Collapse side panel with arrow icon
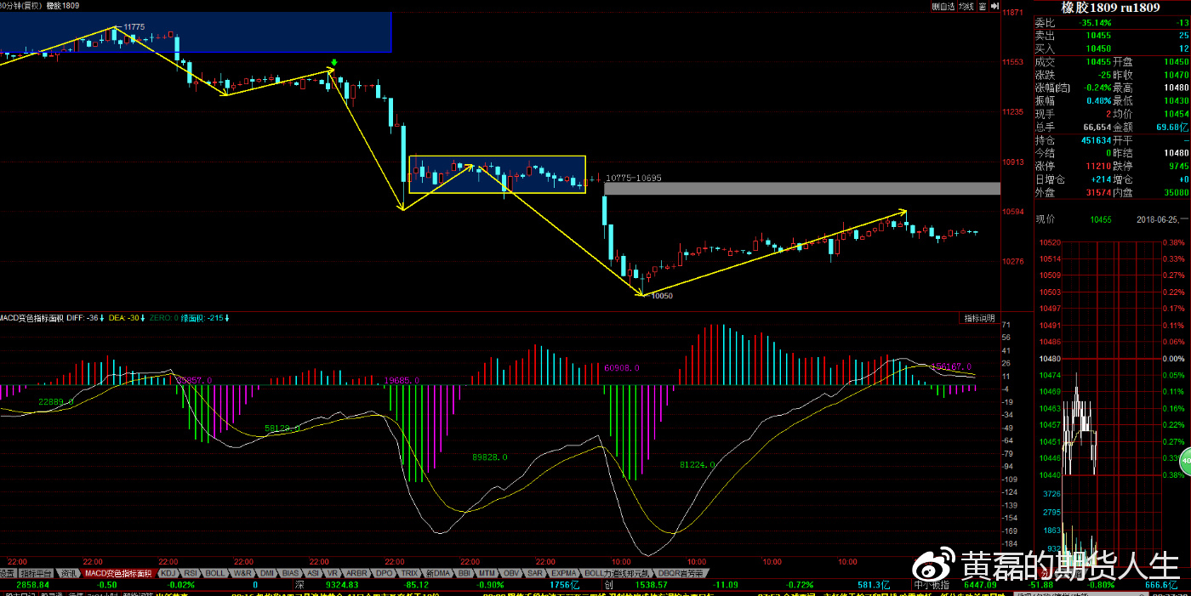This screenshot has width=1191, height=596. click(994, 6)
